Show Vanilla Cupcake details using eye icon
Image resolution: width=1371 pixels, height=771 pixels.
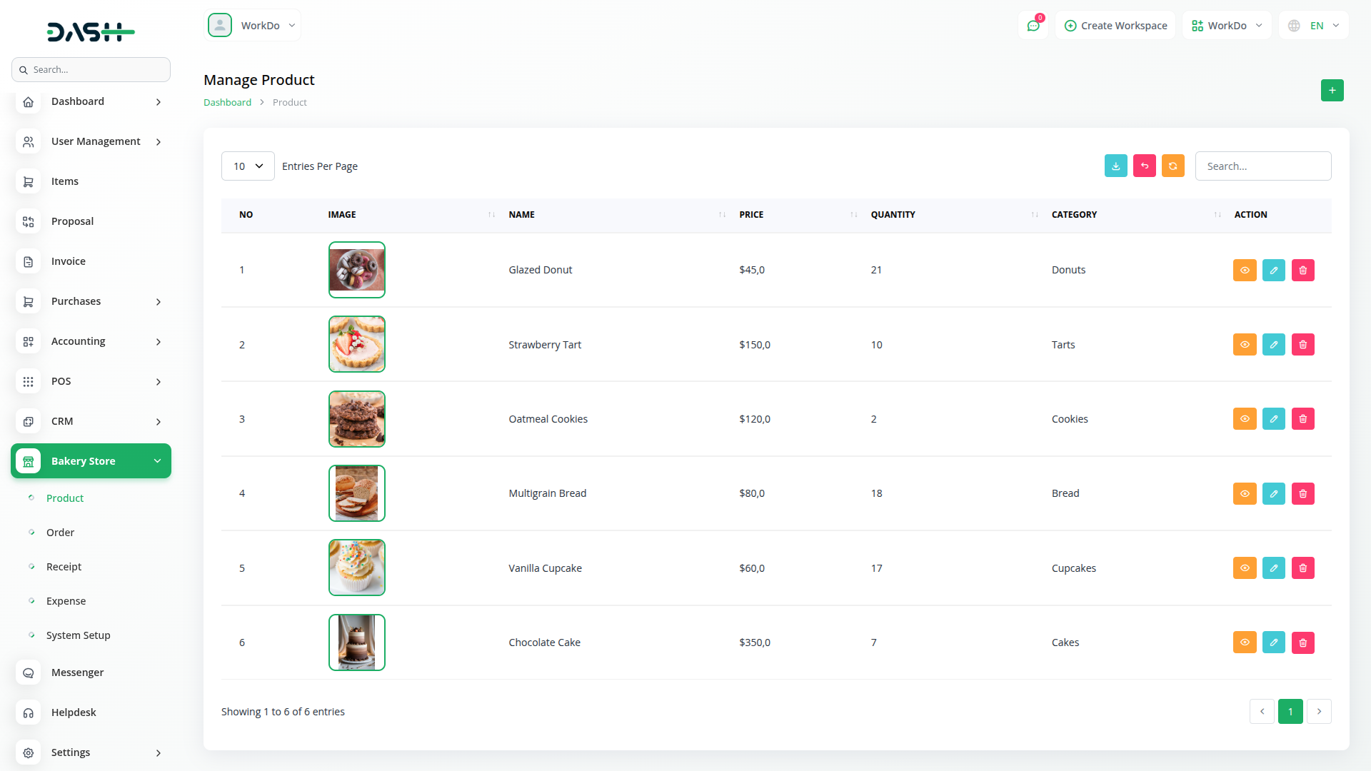coord(1245,568)
